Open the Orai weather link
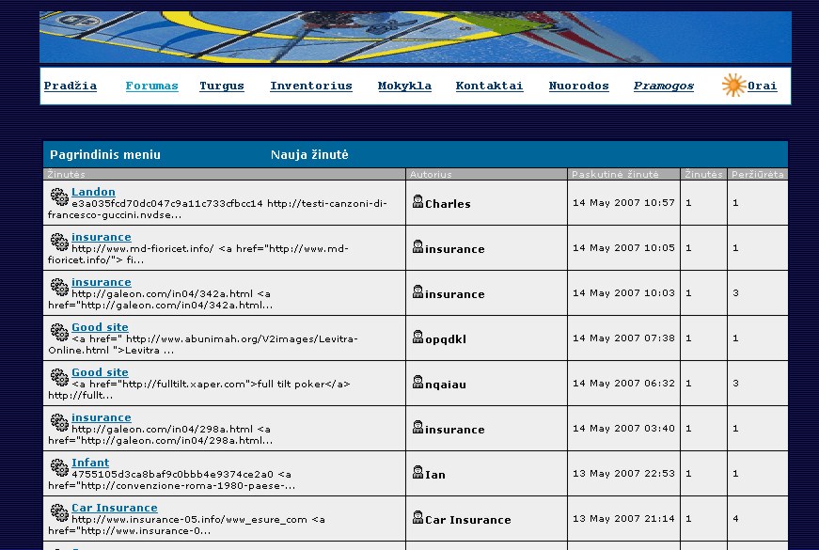This screenshot has height=550, width=819. 762,86
